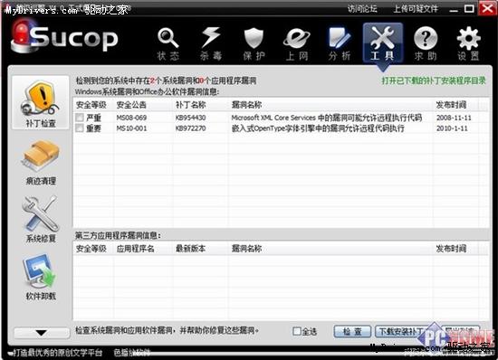Click the 2008-11-11 release date
This screenshot has width=498, height=360.
pos(454,118)
